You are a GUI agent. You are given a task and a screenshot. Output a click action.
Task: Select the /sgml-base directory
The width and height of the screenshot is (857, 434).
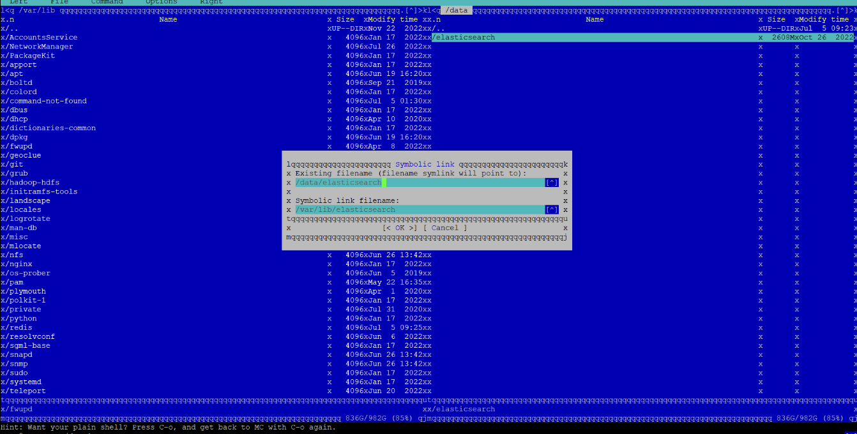point(213,345)
